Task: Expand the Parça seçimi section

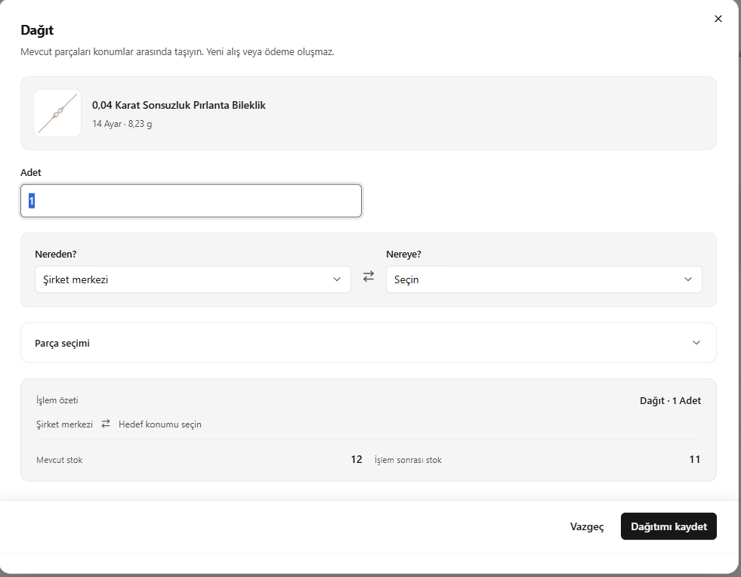Action: [368, 343]
